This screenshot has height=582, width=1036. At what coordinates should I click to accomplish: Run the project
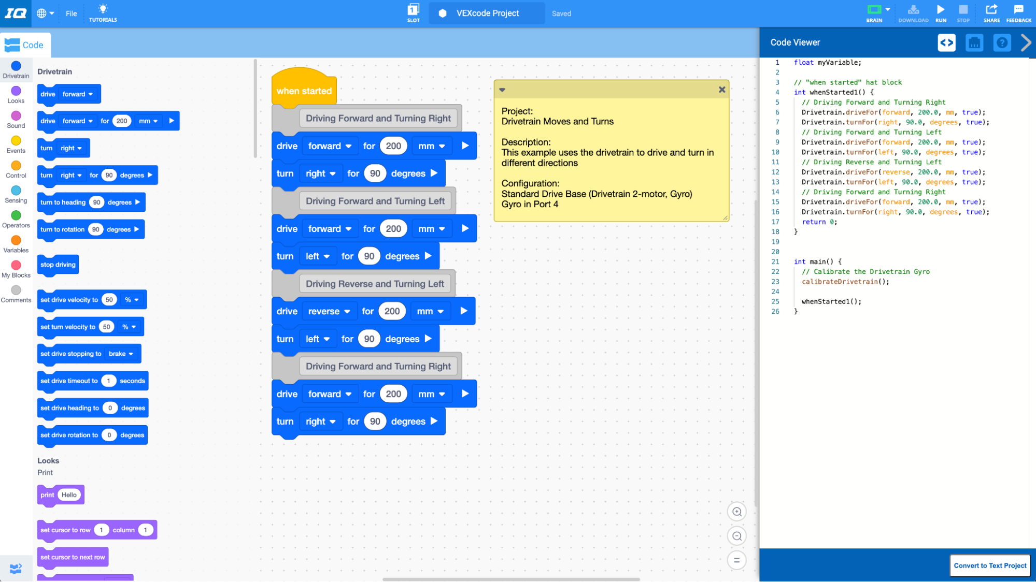pos(940,13)
